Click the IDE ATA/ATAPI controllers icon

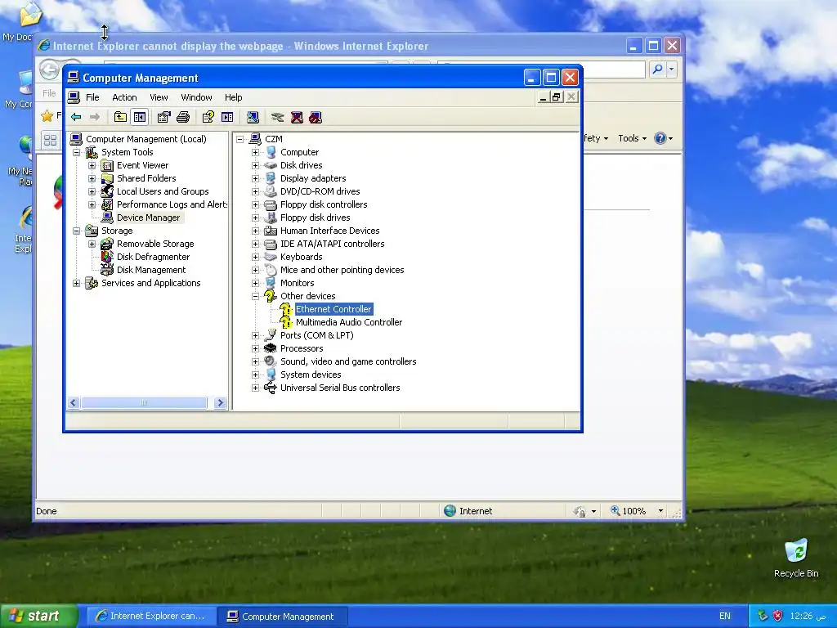tap(271, 244)
